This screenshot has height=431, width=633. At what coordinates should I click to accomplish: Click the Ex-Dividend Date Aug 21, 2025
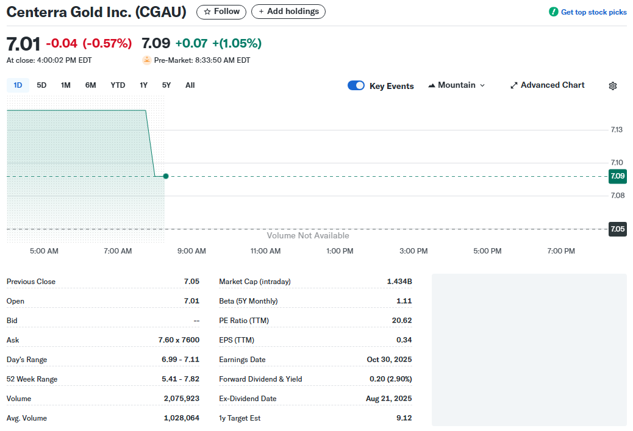click(388, 398)
